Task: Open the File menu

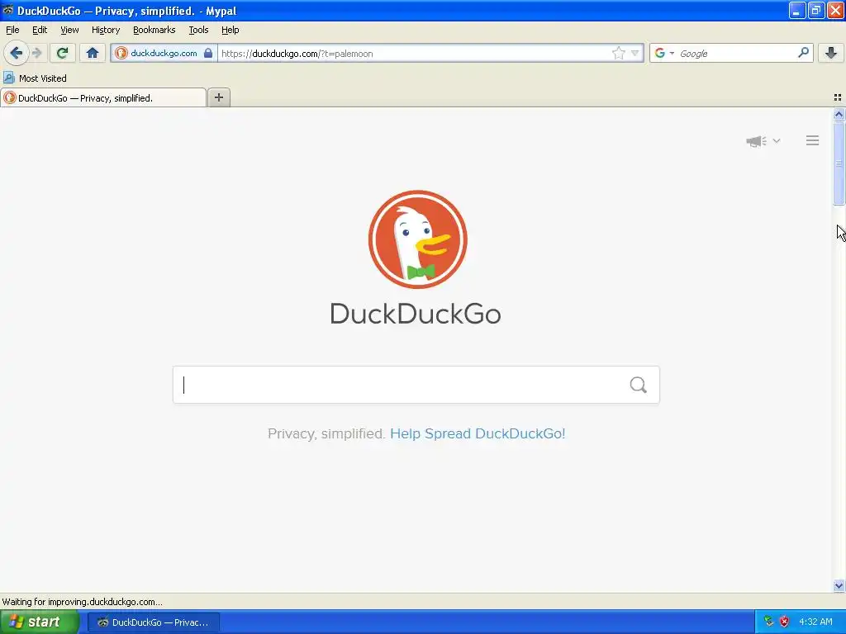Action: [12, 31]
